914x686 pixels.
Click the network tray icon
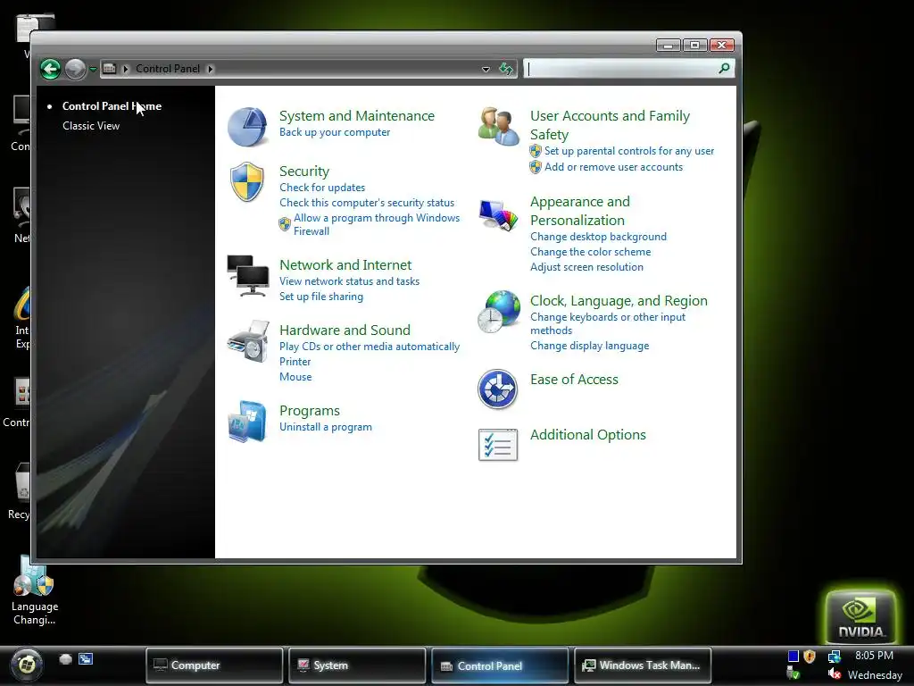point(835,657)
